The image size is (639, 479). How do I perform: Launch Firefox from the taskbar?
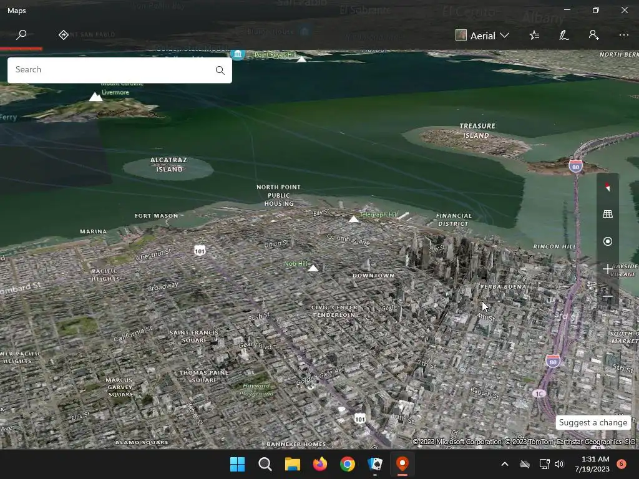(x=320, y=464)
